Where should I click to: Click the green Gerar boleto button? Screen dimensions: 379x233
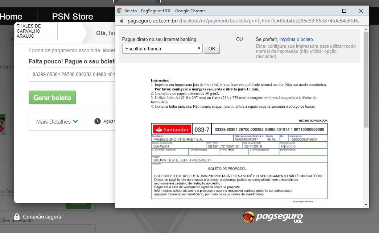[52, 97]
